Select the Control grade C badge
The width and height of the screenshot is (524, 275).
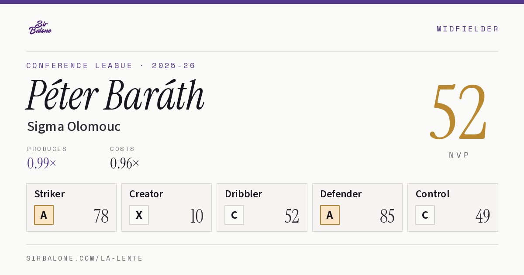pyautogui.click(x=425, y=215)
